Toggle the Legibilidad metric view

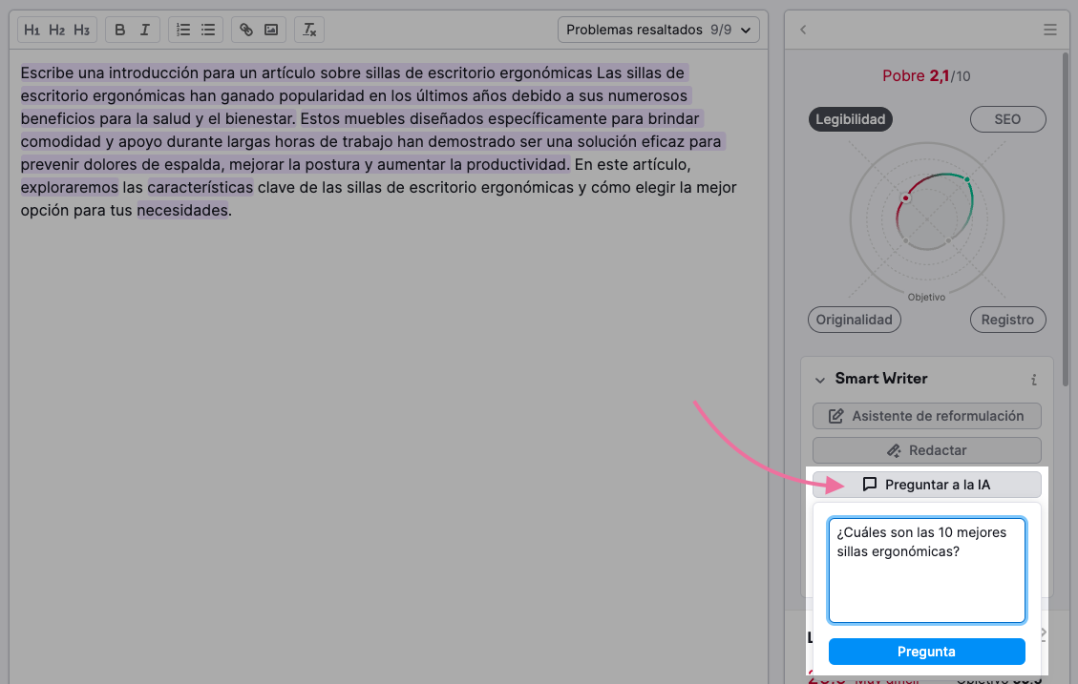(x=850, y=119)
